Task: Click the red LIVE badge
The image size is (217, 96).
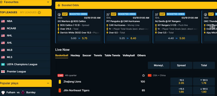Action: (61, 75)
